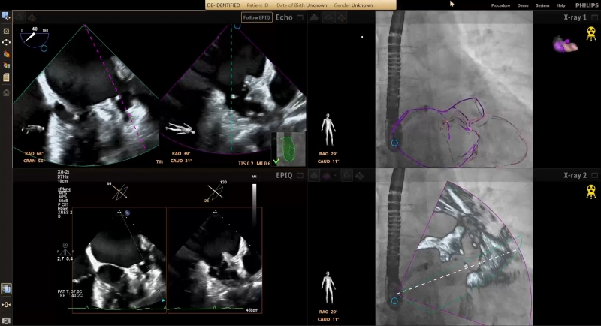601x326 pixels.
Task: Click the eye icon in X-ray 1 header
Action: coord(328,17)
